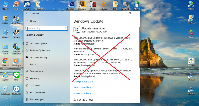
Task: Click the .NET Framework KB4480056 entry
Action: click(x=103, y=63)
